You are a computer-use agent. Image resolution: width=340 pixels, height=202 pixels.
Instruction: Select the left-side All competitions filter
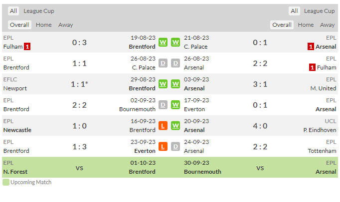coord(13,11)
